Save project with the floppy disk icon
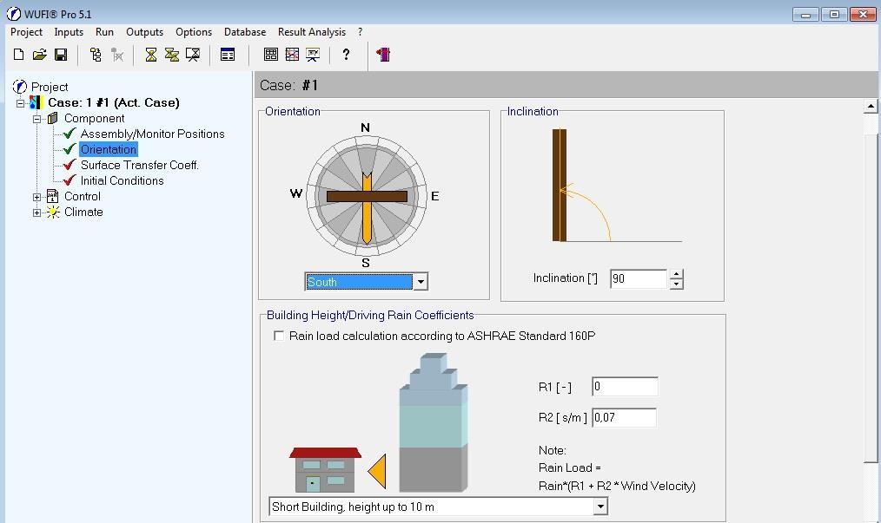881x523 pixels. point(61,55)
